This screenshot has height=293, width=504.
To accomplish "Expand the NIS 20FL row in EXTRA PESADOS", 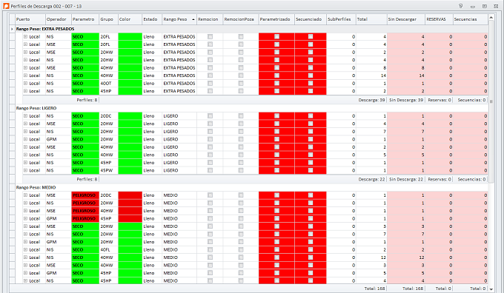I will [25, 36].
